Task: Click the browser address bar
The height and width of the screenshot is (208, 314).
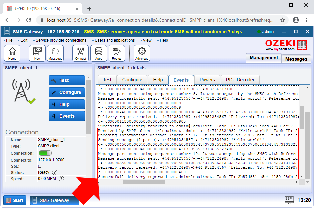Action: [160, 20]
